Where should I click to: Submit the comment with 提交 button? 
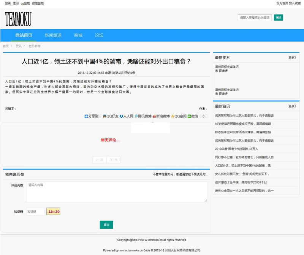[x=106, y=225]
